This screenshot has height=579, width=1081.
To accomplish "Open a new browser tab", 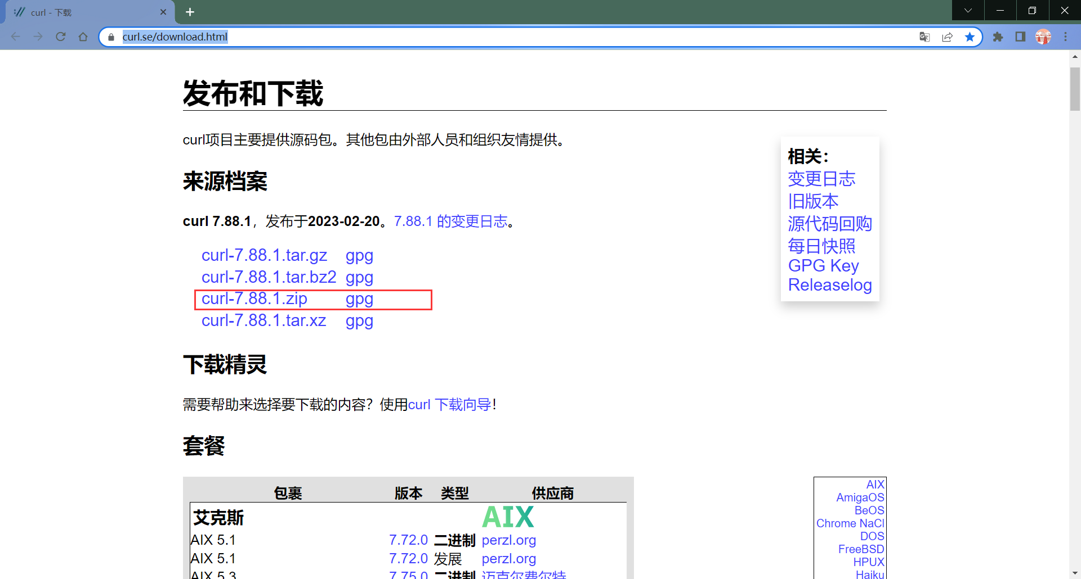I will click(190, 12).
